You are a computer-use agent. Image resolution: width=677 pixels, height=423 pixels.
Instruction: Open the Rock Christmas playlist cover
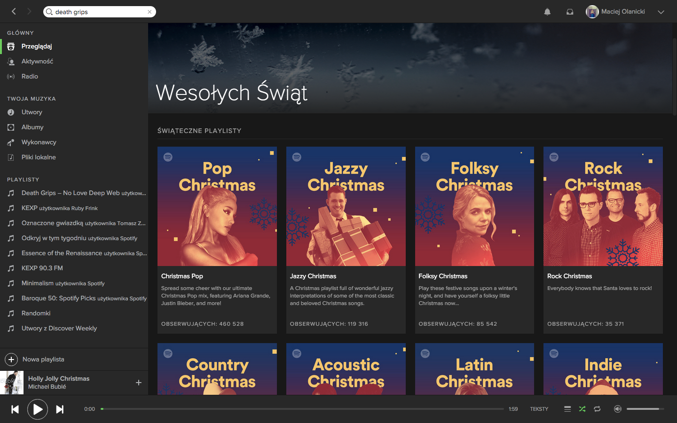click(x=603, y=206)
